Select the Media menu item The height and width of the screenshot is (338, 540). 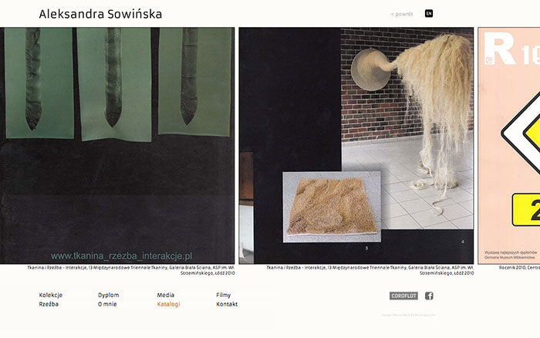(166, 295)
